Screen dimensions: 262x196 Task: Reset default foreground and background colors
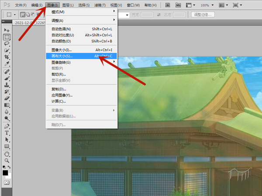[x=4, y=167]
